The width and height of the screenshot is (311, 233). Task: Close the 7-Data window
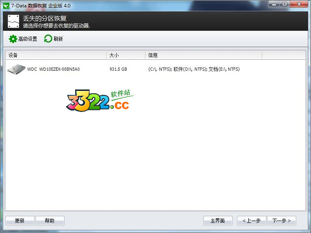[299, 4]
